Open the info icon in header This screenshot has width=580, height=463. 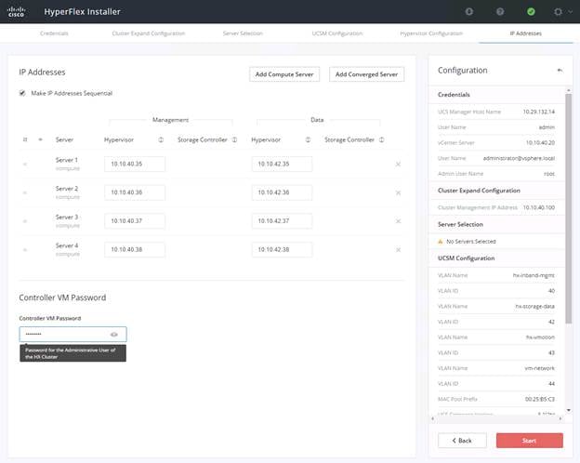pyautogui.click(x=469, y=11)
